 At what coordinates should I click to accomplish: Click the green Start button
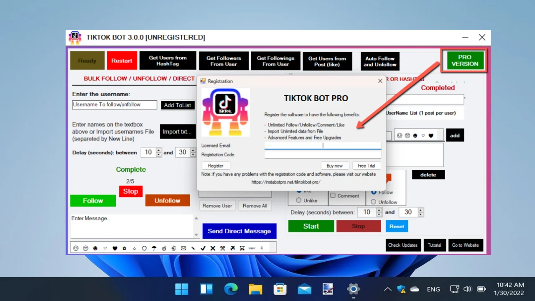(x=311, y=226)
